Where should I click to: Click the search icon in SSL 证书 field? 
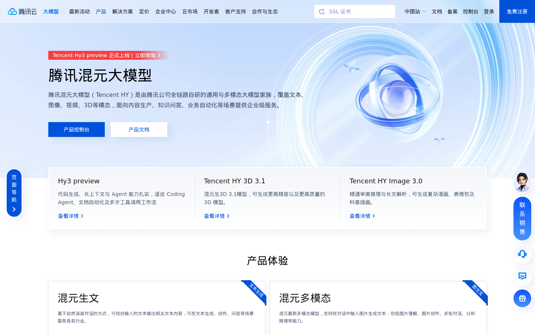(x=322, y=12)
